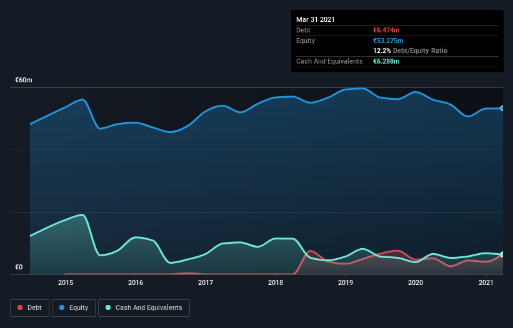Click the €6.288m cash value

(386, 61)
